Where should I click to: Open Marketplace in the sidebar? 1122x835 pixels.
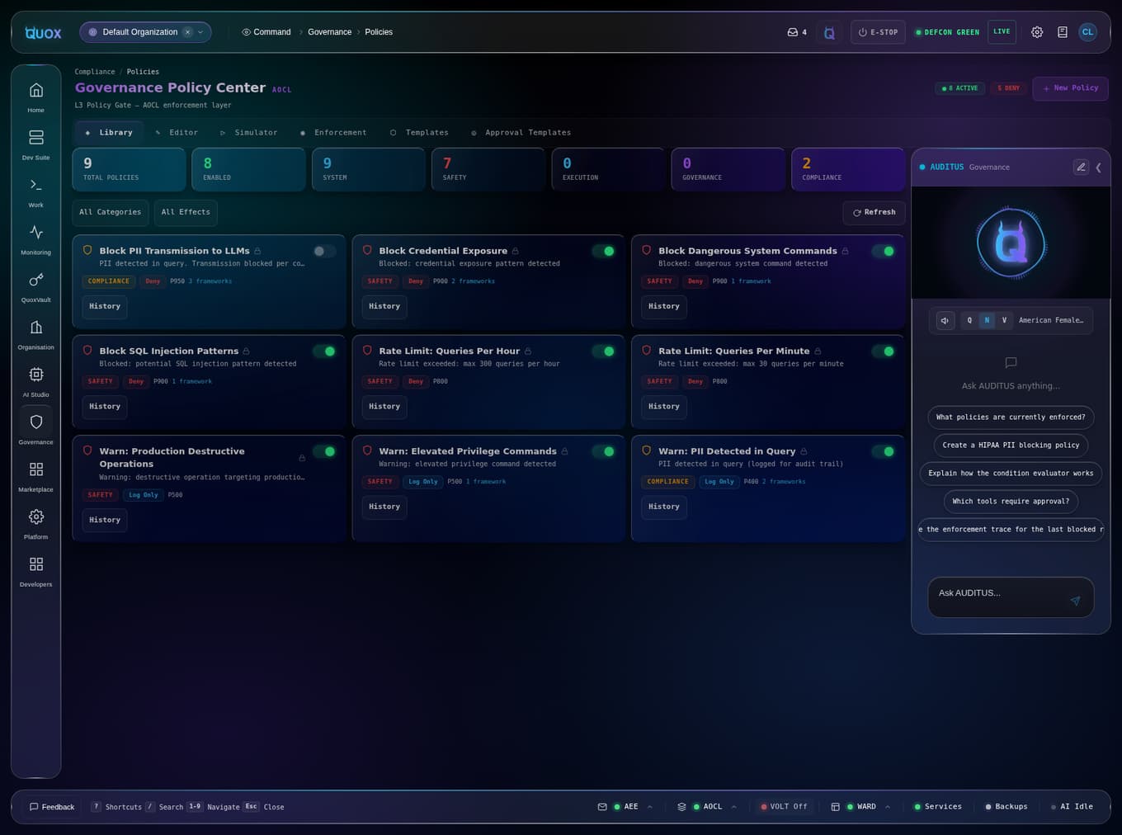[x=36, y=476]
